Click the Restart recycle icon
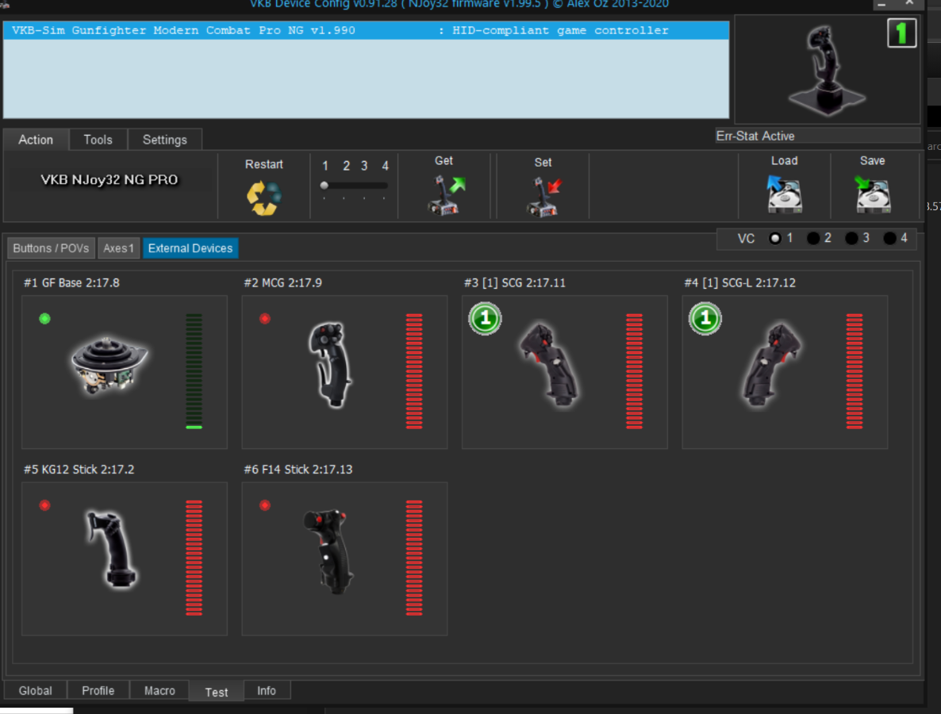This screenshot has width=941, height=714. pyautogui.click(x=264, y=198)
